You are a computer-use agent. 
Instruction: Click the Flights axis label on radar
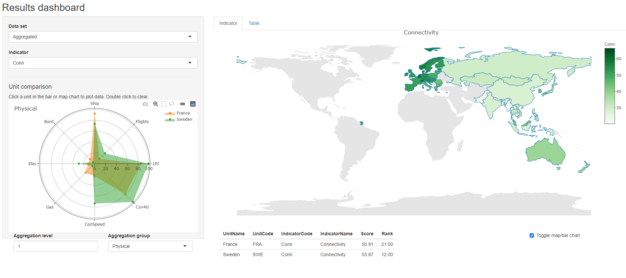pyautogui.click(x=142, y=122)
